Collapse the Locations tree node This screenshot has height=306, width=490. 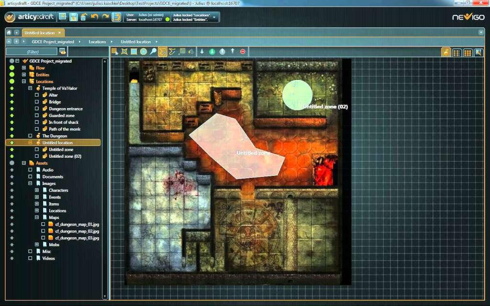pos(24,81)
